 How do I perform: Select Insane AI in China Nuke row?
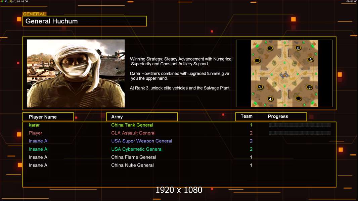(39, 165)
